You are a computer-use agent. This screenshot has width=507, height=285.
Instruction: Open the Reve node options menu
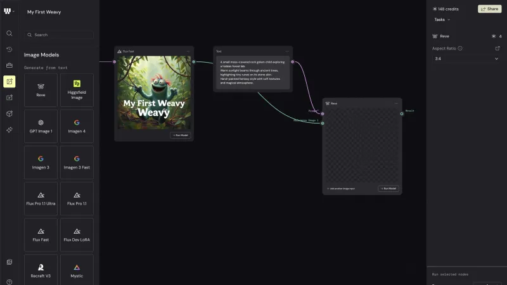[x=397, y=103]
